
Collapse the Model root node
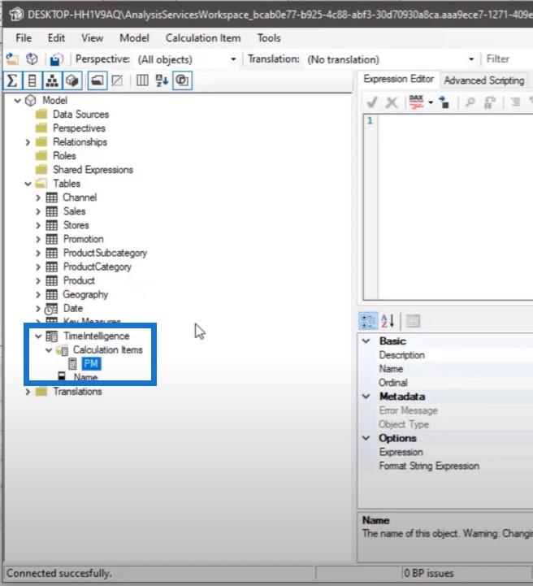click(x=17, y=101)
